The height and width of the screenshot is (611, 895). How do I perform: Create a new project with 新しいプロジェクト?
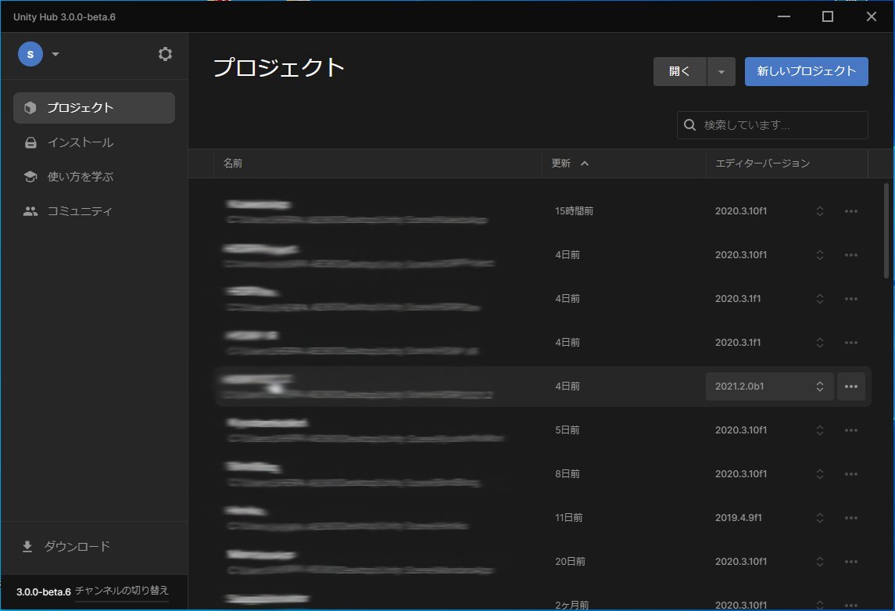coord(806,71)
